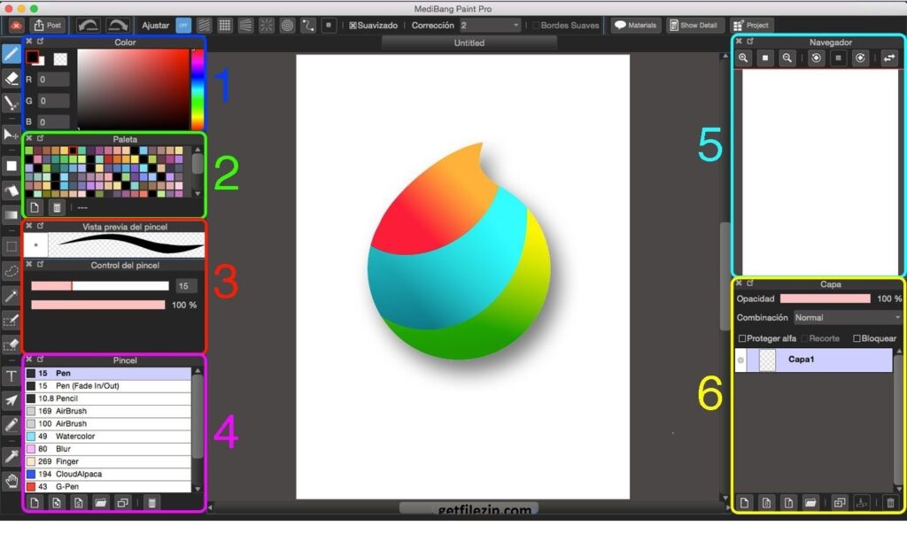Image resolution: width=907 pixels, height=557 pixels.
Task: Add new layer in Capa panel
Action: coord(744,503)
